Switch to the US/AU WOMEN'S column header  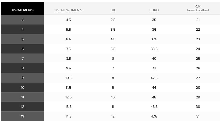(69, 10)
